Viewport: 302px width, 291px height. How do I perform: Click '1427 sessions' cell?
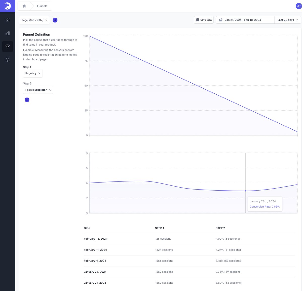(x=164, y=250)
